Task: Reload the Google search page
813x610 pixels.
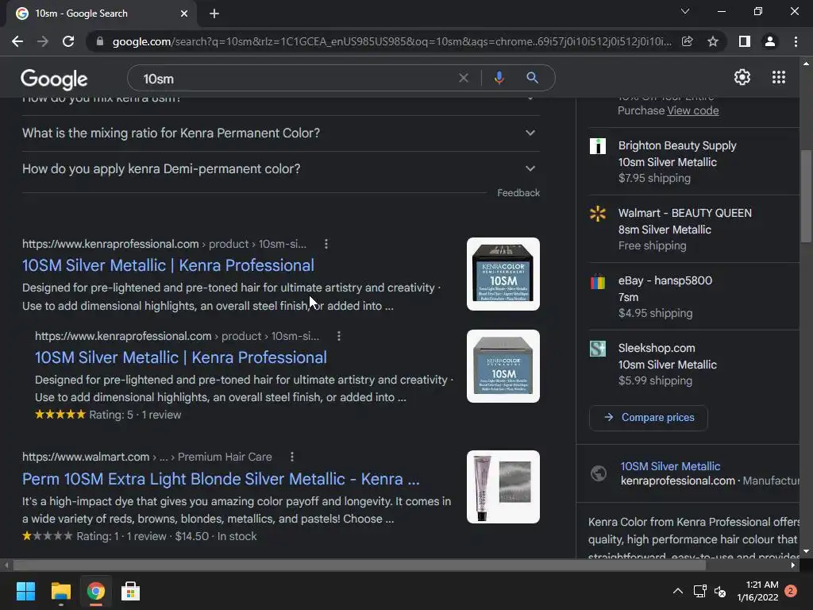Action: coord(68,41)
